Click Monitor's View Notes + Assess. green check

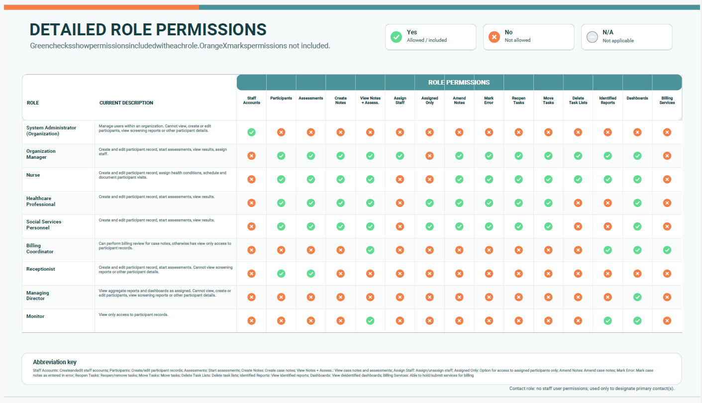(x=370, y=320)
